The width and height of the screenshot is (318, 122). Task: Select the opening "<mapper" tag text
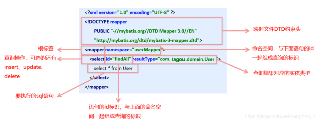point(94,50)
